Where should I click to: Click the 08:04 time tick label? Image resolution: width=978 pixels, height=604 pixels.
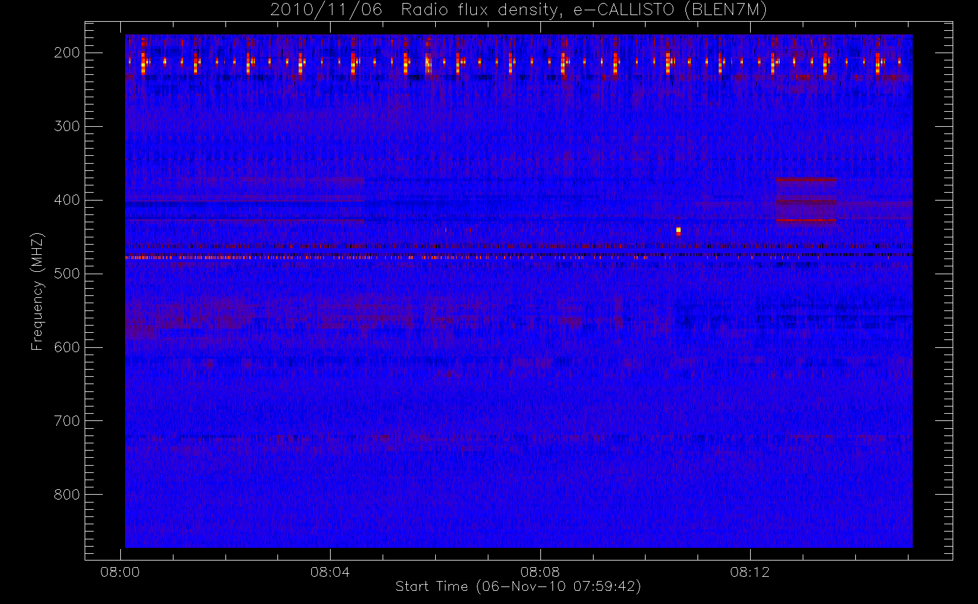coord(330,572)
